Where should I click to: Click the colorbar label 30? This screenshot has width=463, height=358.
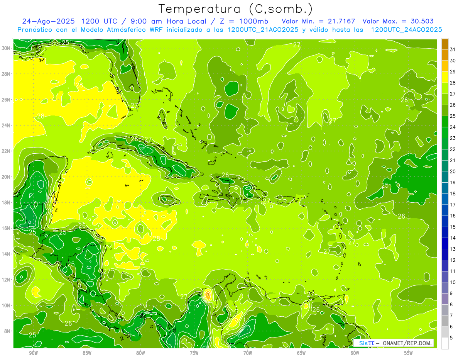tap(453, 60)
